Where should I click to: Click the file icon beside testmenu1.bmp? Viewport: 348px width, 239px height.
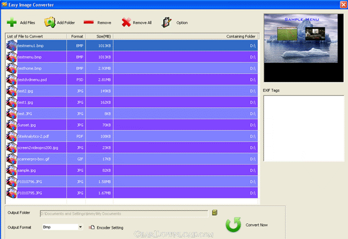coord(11,46)
